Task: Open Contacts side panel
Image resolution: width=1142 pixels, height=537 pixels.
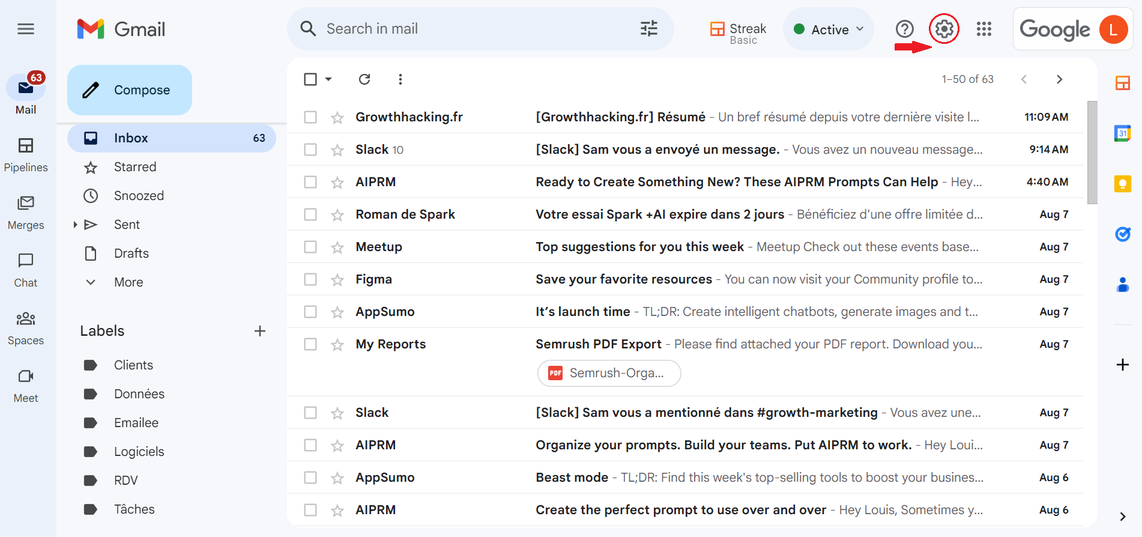Action: tap(1122, 285)
